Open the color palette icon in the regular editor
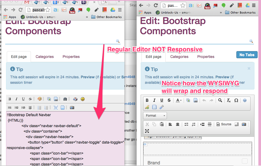 [x=40, y=99]
